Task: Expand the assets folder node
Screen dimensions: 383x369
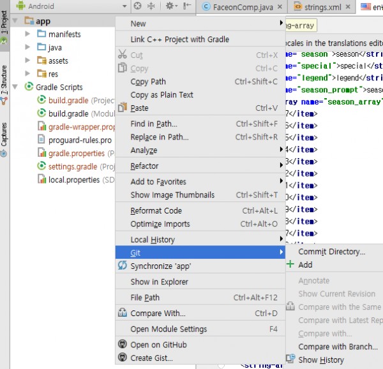Action: coord(27,61)
